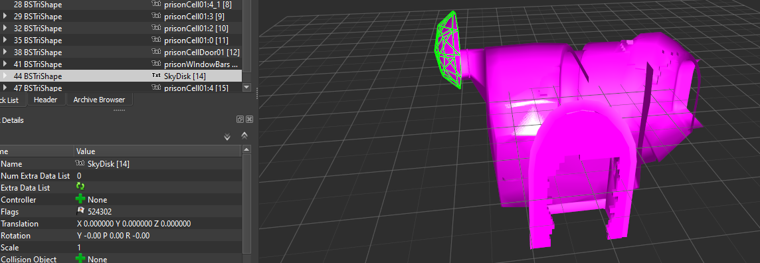The image size is (760, 263).
Task: Expand the 47 BSTriShape tree node
Action: (x=5, y=88)
